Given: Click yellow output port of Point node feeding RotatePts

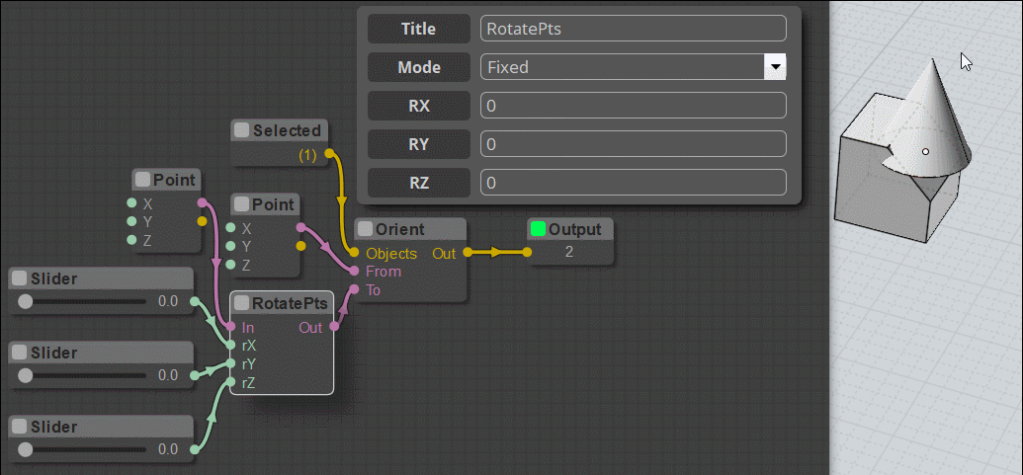Looking at the screenshot, I should (x=202, y=221).
